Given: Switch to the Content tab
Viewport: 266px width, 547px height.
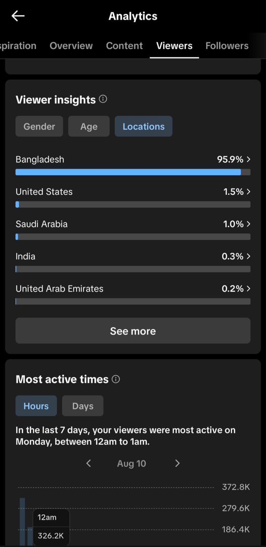Looking at the screenshot, I should click(x=124, y=46).
